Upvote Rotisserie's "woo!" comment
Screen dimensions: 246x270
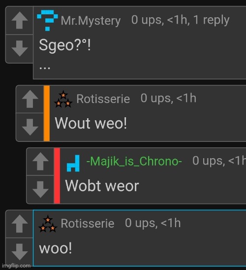pos(20,224)
